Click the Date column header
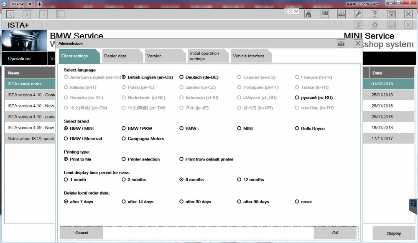The height and width of the screenshot is (243, 418). (x=392, y=73)
